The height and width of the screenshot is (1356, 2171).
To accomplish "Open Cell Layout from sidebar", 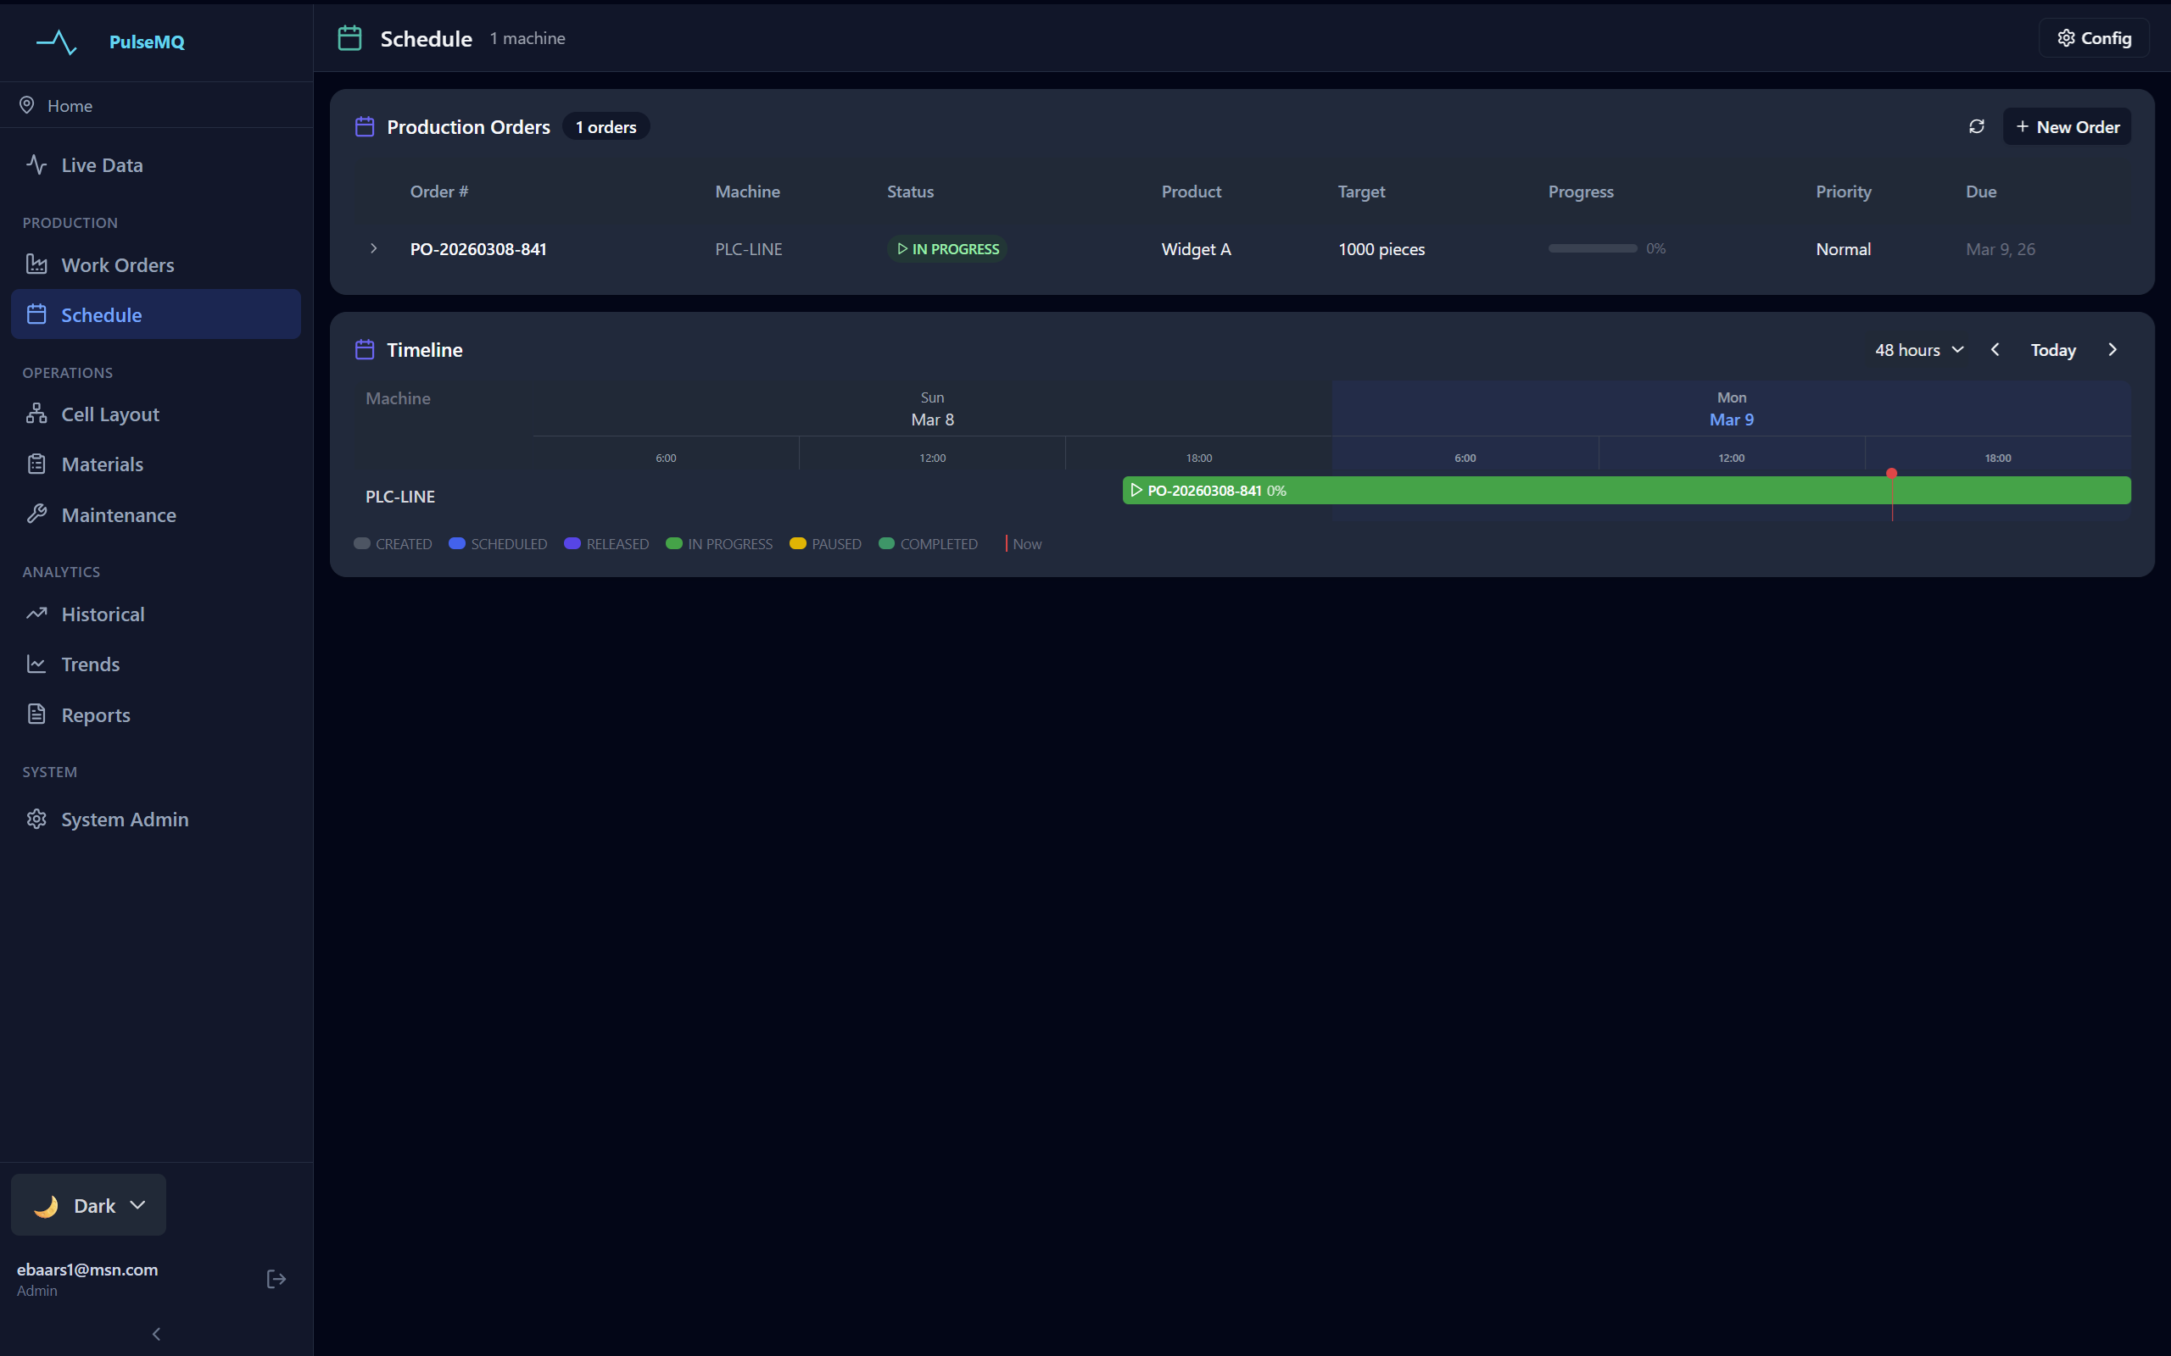I will pyautogui.click(x=109, y=414).
